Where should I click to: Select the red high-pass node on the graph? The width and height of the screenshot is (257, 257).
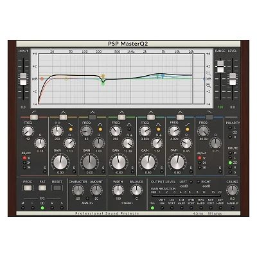42,79
